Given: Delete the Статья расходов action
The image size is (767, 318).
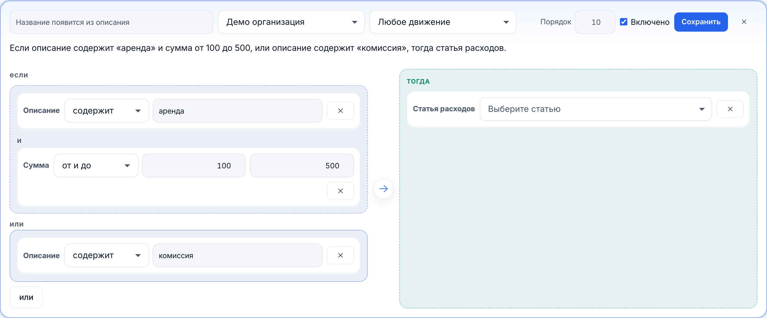Looking at the screenshot, I should (730, 109).
